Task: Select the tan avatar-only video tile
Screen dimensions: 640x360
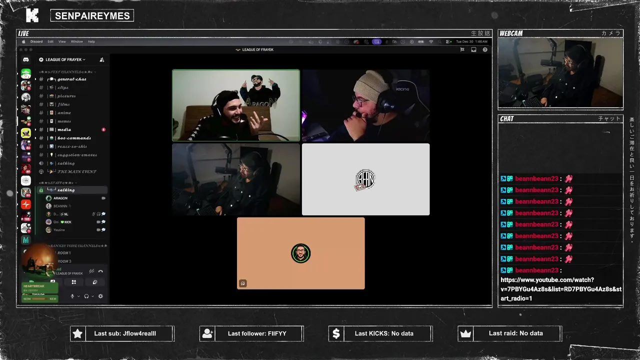Action: [x=301, y=253]
